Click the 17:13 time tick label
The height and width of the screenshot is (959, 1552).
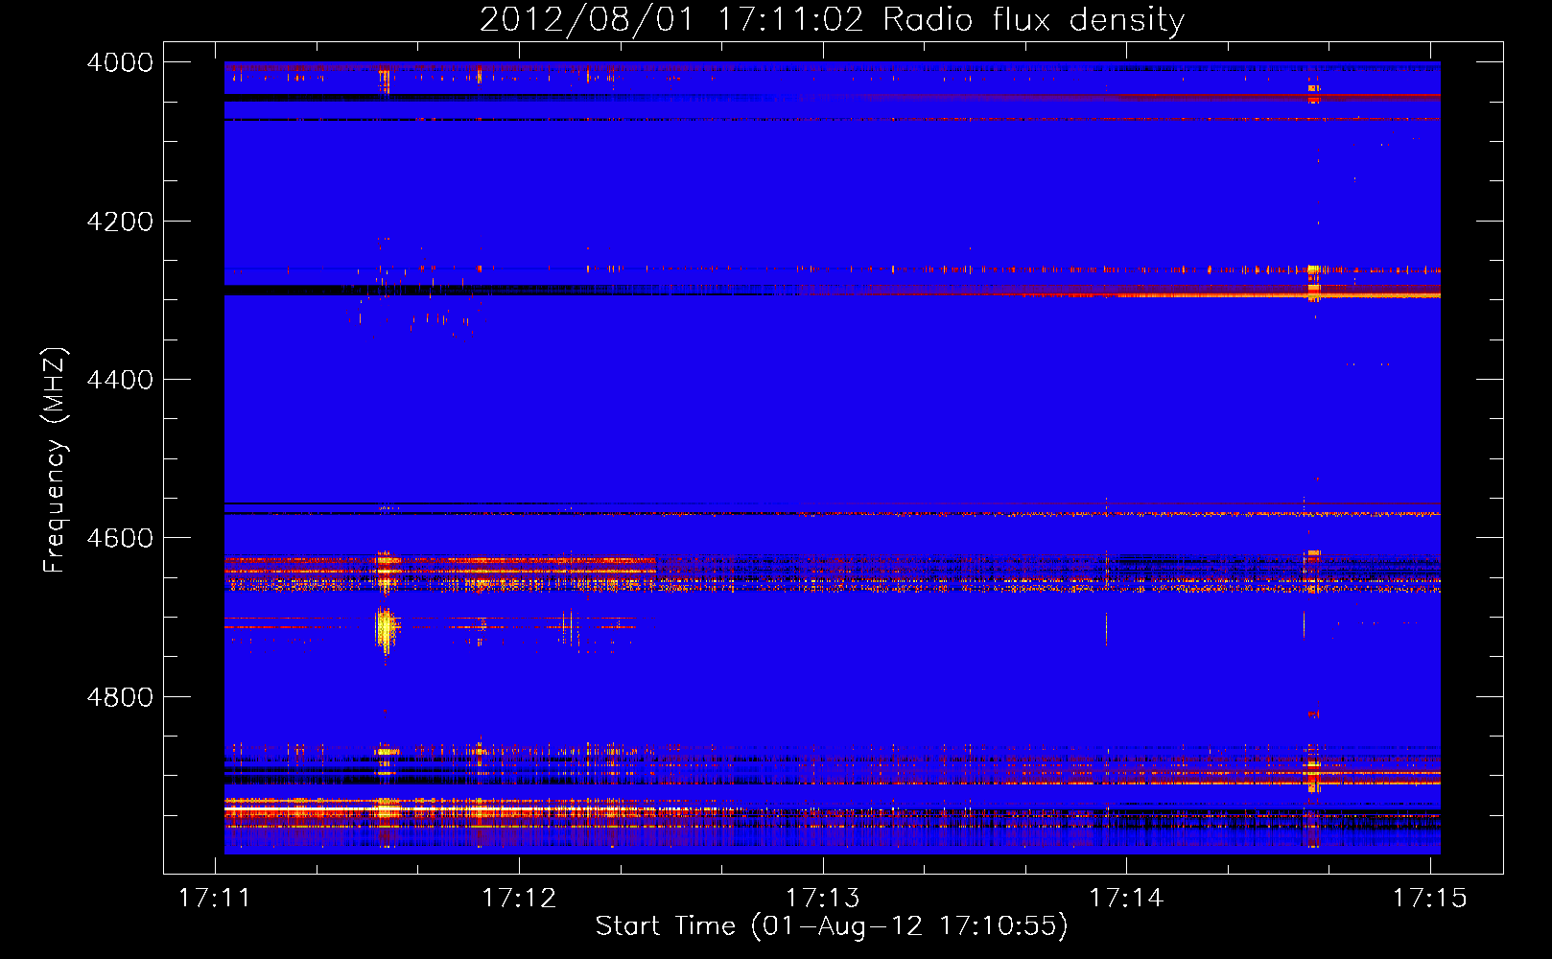click(x=823, y=898)
